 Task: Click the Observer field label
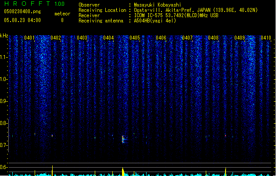point(89,5)
